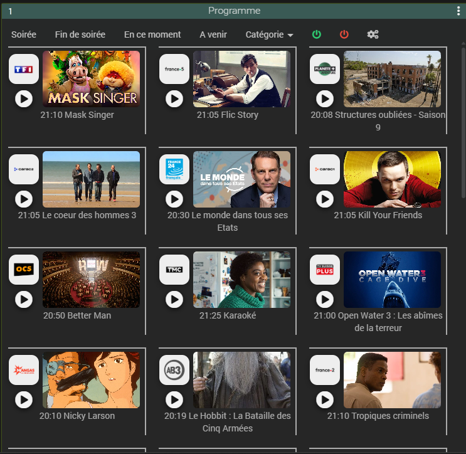Play Better Man on OCS

[24, 299]
